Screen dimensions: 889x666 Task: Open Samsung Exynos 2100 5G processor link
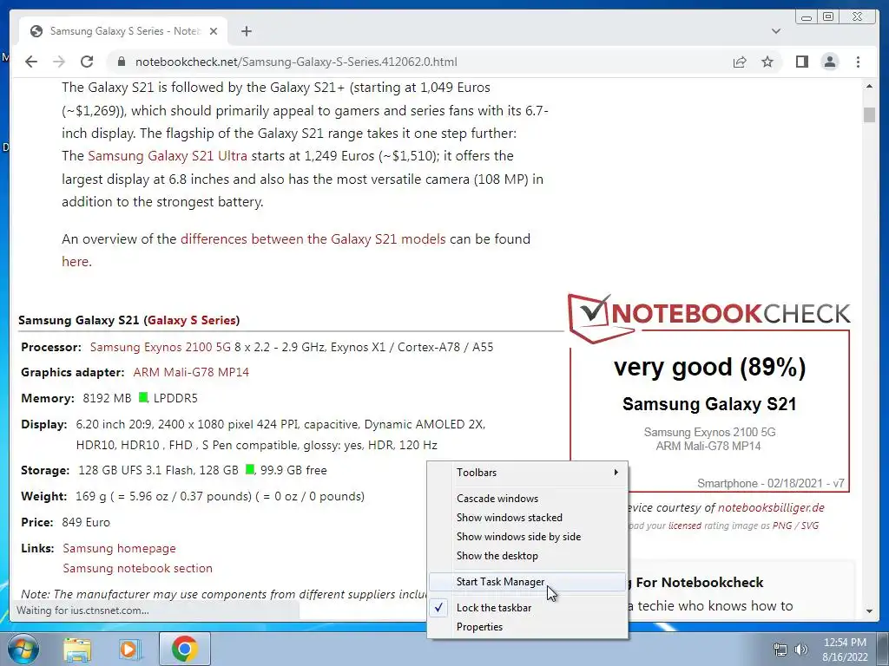click(x=161, y=347)
